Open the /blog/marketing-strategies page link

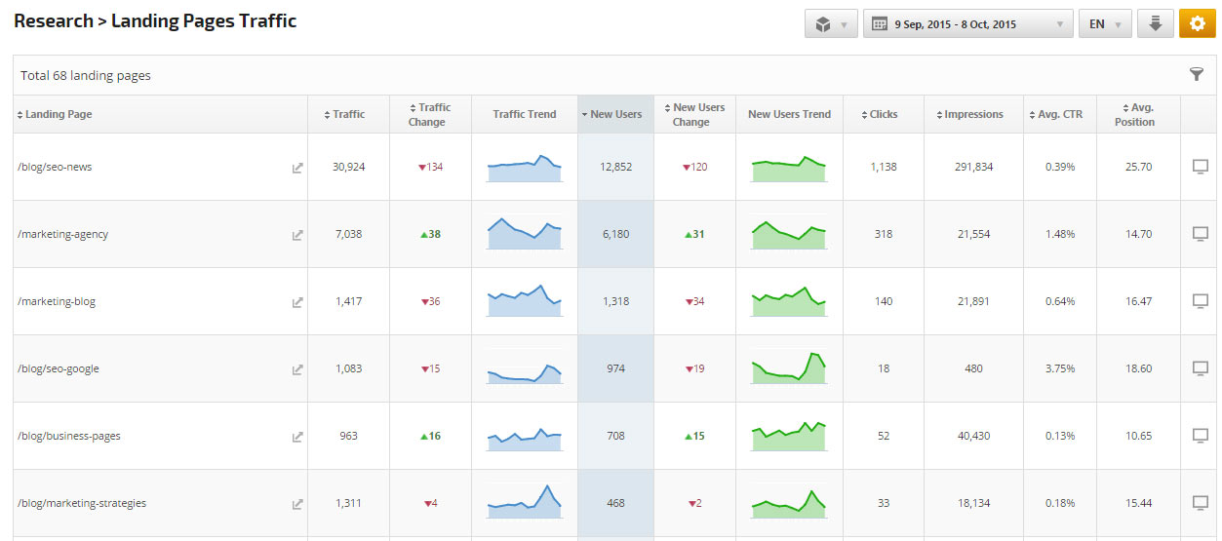82,504
